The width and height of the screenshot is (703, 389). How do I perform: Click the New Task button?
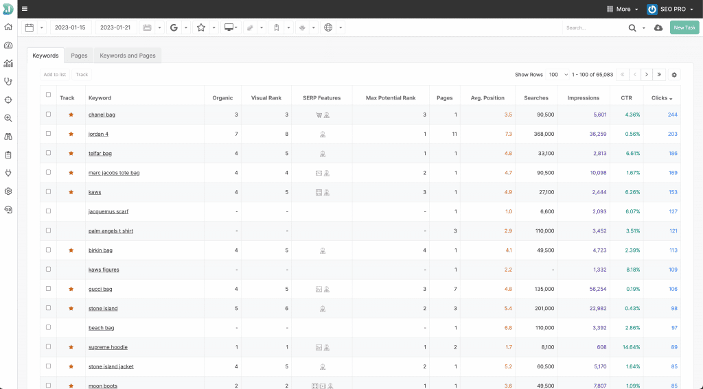[684, 27]
